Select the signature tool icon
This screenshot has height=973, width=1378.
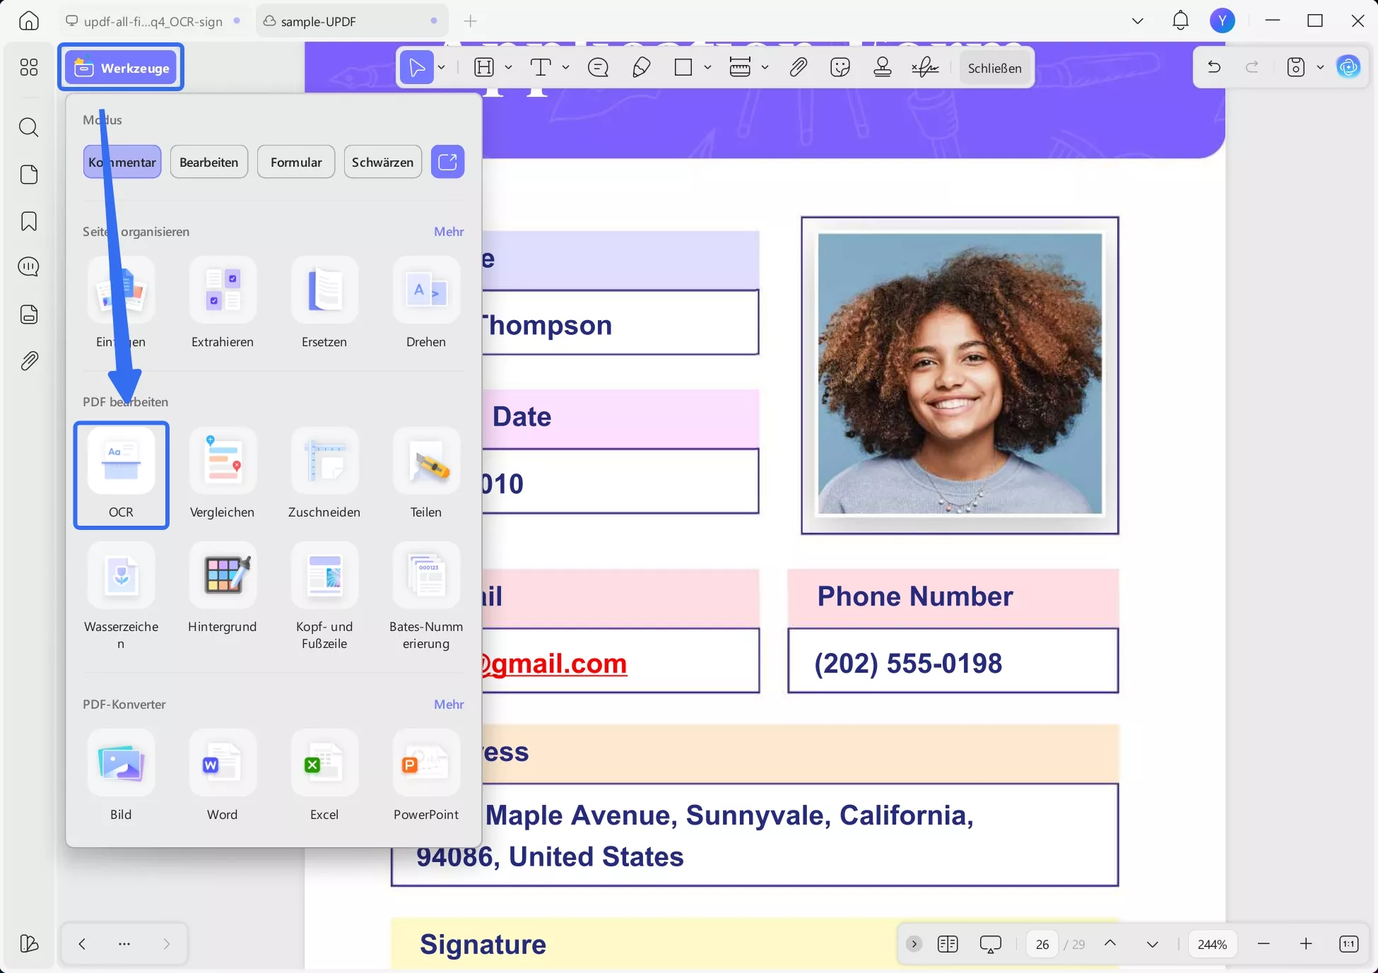click(x=925, y=68)
